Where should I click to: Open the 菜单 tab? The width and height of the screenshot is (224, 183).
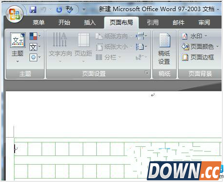(39, 22)
